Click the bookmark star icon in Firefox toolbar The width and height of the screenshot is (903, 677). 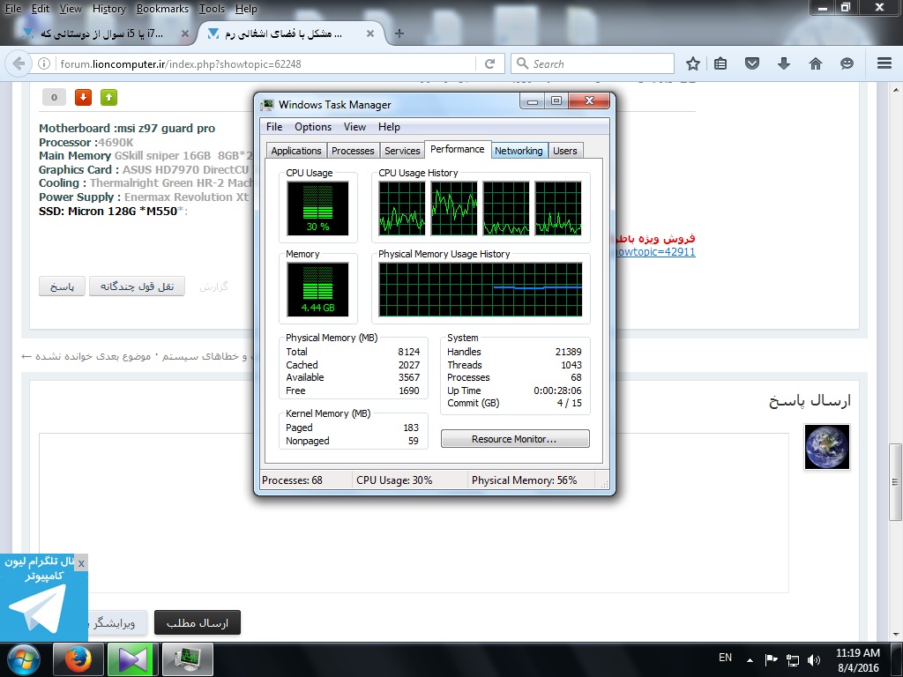tap(693, 63)
